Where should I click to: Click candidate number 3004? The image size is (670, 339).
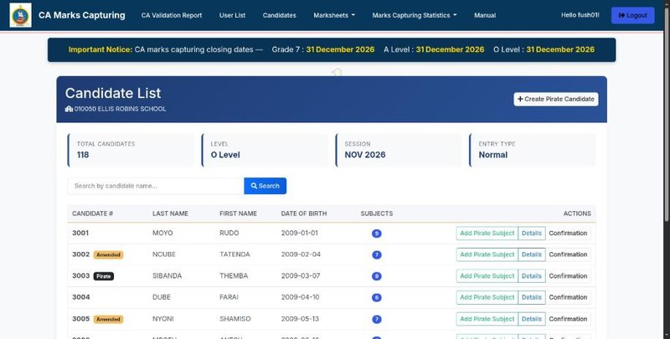point(80,297)
